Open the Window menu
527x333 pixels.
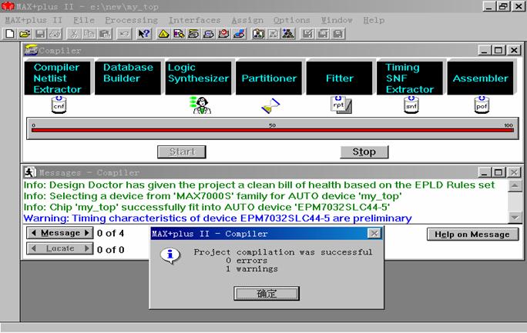[337, 20]
